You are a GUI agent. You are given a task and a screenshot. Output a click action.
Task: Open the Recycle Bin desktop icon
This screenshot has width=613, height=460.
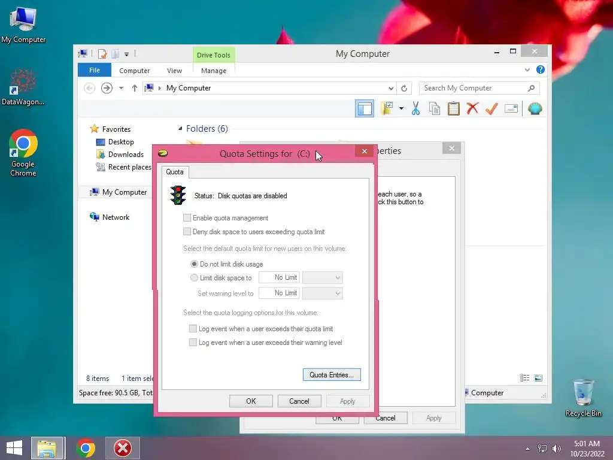coord(583,398)
